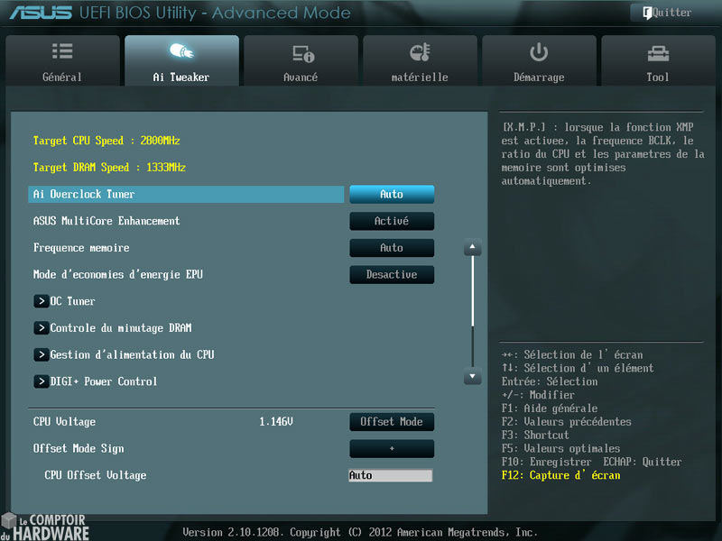Open the Frequence memoire Auto dropdown

[x=392, y=248]
